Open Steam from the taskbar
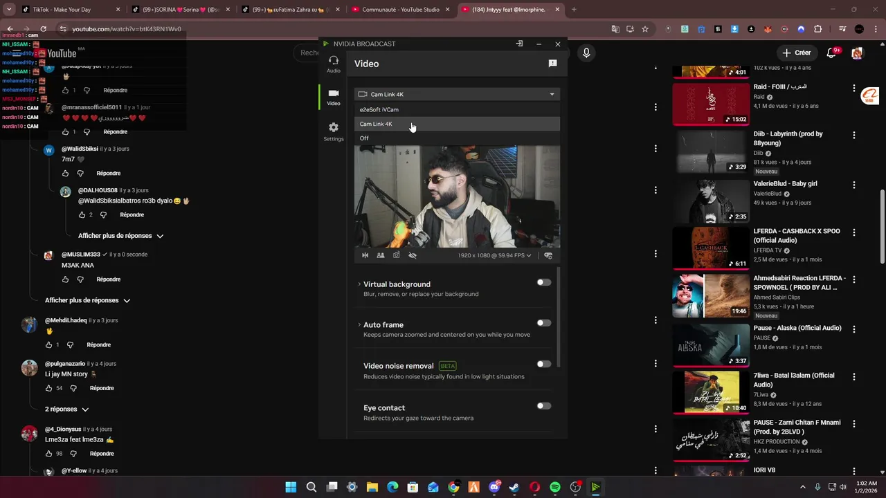The height and width of the screenshot is (498, 886). click(x=514, y=487)
